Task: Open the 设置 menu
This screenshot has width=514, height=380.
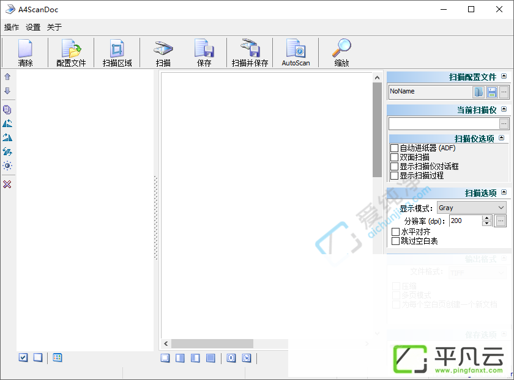Action: [33, 27]
